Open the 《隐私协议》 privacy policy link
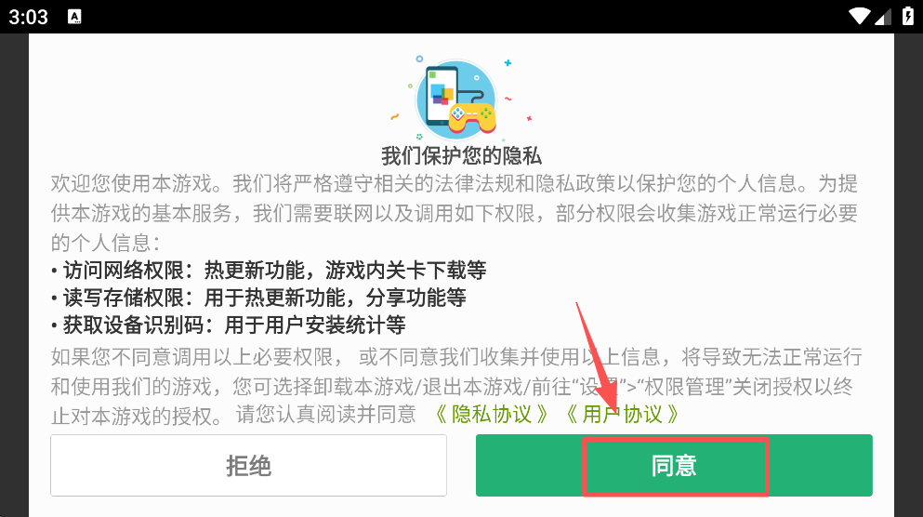 pos(492,415)
